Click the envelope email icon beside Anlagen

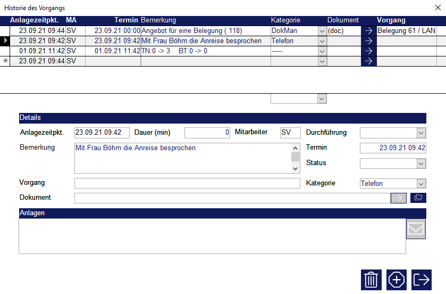click(x=416, y=229)
